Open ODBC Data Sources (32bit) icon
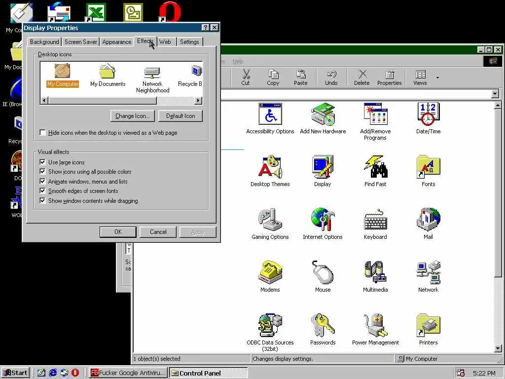 pos(270,333)
